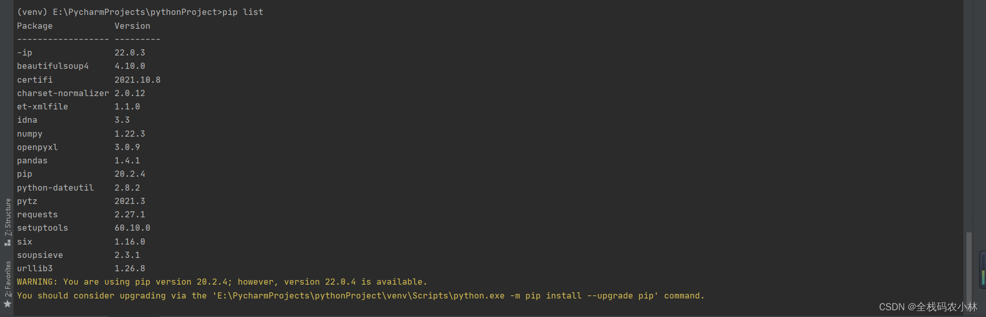Open the Structure tool window tab
This screenshot has height=317, width=986.
point(8,217)
